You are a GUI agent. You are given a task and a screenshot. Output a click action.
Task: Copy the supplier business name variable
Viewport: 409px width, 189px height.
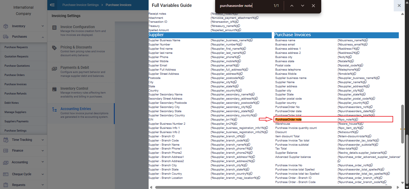coord(251,40)
